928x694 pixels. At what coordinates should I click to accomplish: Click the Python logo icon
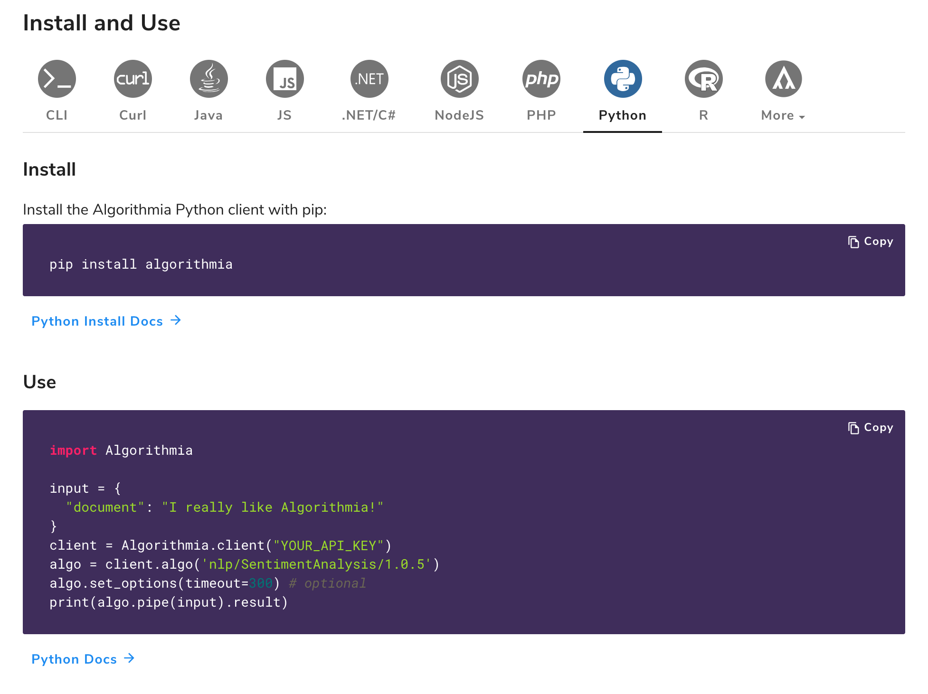[x=623, y=79]
